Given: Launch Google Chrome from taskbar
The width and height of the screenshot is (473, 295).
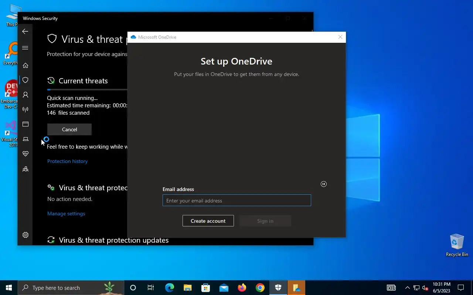Looking at the screenshot, I should click(260, 288).
